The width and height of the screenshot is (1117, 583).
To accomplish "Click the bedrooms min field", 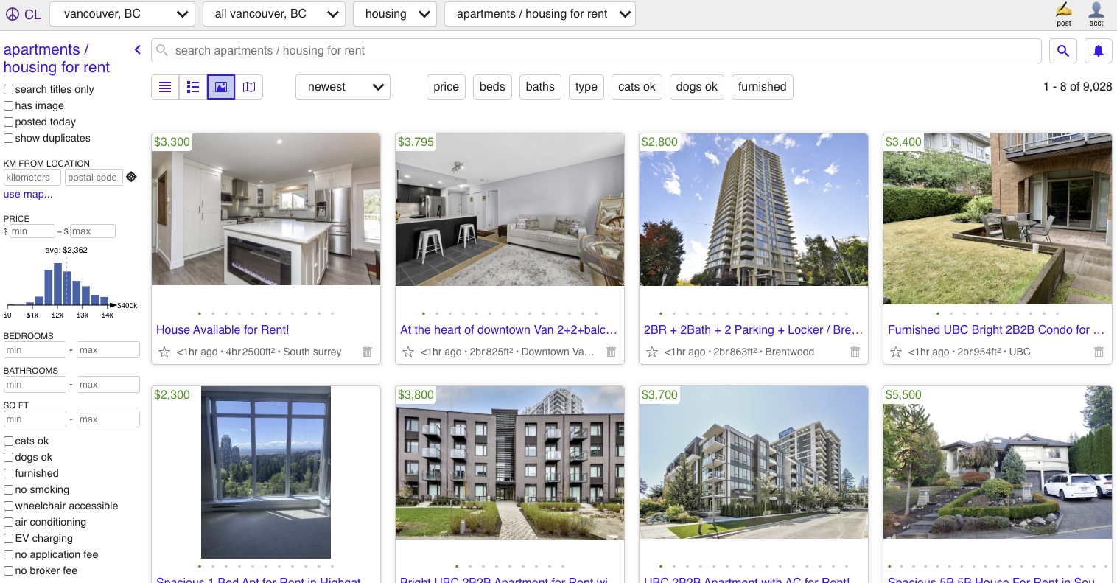I will tap(35, 350).
